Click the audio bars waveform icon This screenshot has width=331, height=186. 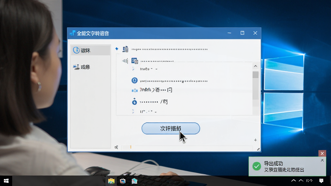pos(125,61)
